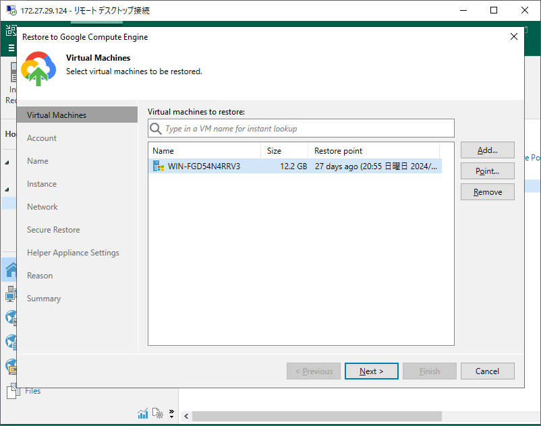Click the Google Cloud restore logo icon
Screen dimensions: 541x426
coord(38,69)
